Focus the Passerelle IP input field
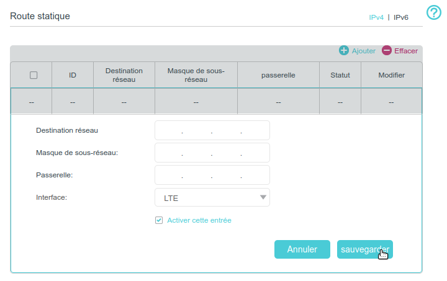This screenshot has height=281, width=447. [212, 175]
